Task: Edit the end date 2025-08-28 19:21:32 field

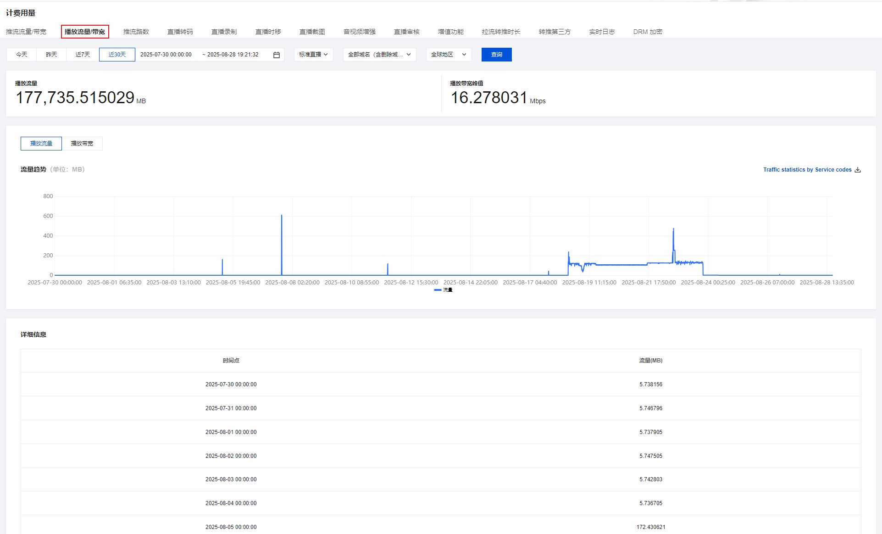Action: point(233,55)
